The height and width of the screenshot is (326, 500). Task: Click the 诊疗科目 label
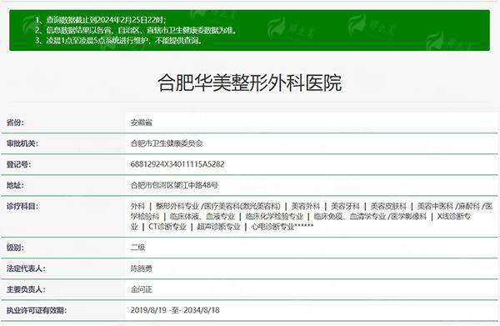[22, 207]
